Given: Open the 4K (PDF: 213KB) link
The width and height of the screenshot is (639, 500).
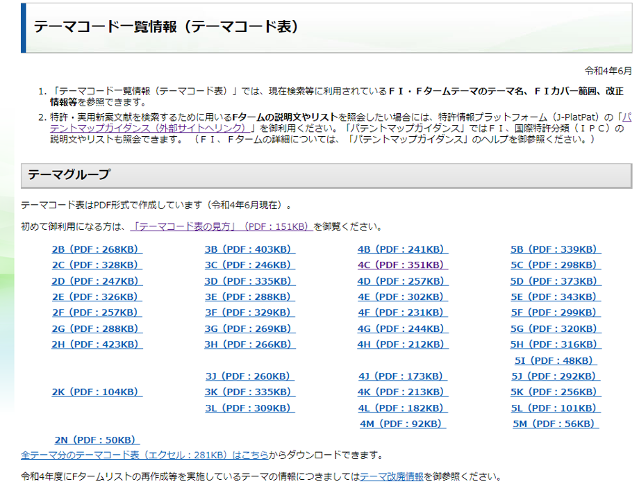Looking at the screenshot, I should (403, 392).
